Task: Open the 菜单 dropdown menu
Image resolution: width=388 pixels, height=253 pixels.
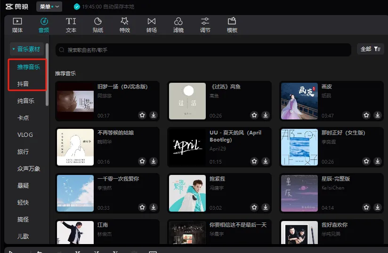Action: (x=49, y=7)
